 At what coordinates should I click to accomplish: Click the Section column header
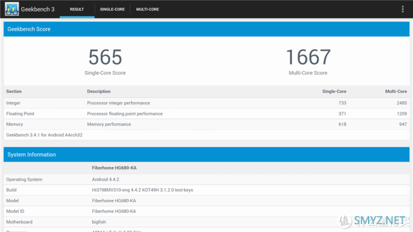pyautogui.click(x=14, y=91)
